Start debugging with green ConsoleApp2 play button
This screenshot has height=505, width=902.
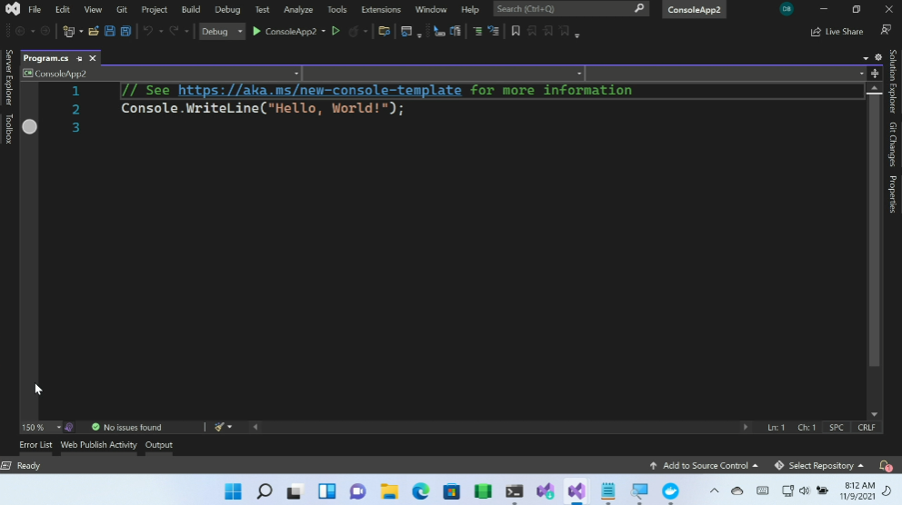257,31
